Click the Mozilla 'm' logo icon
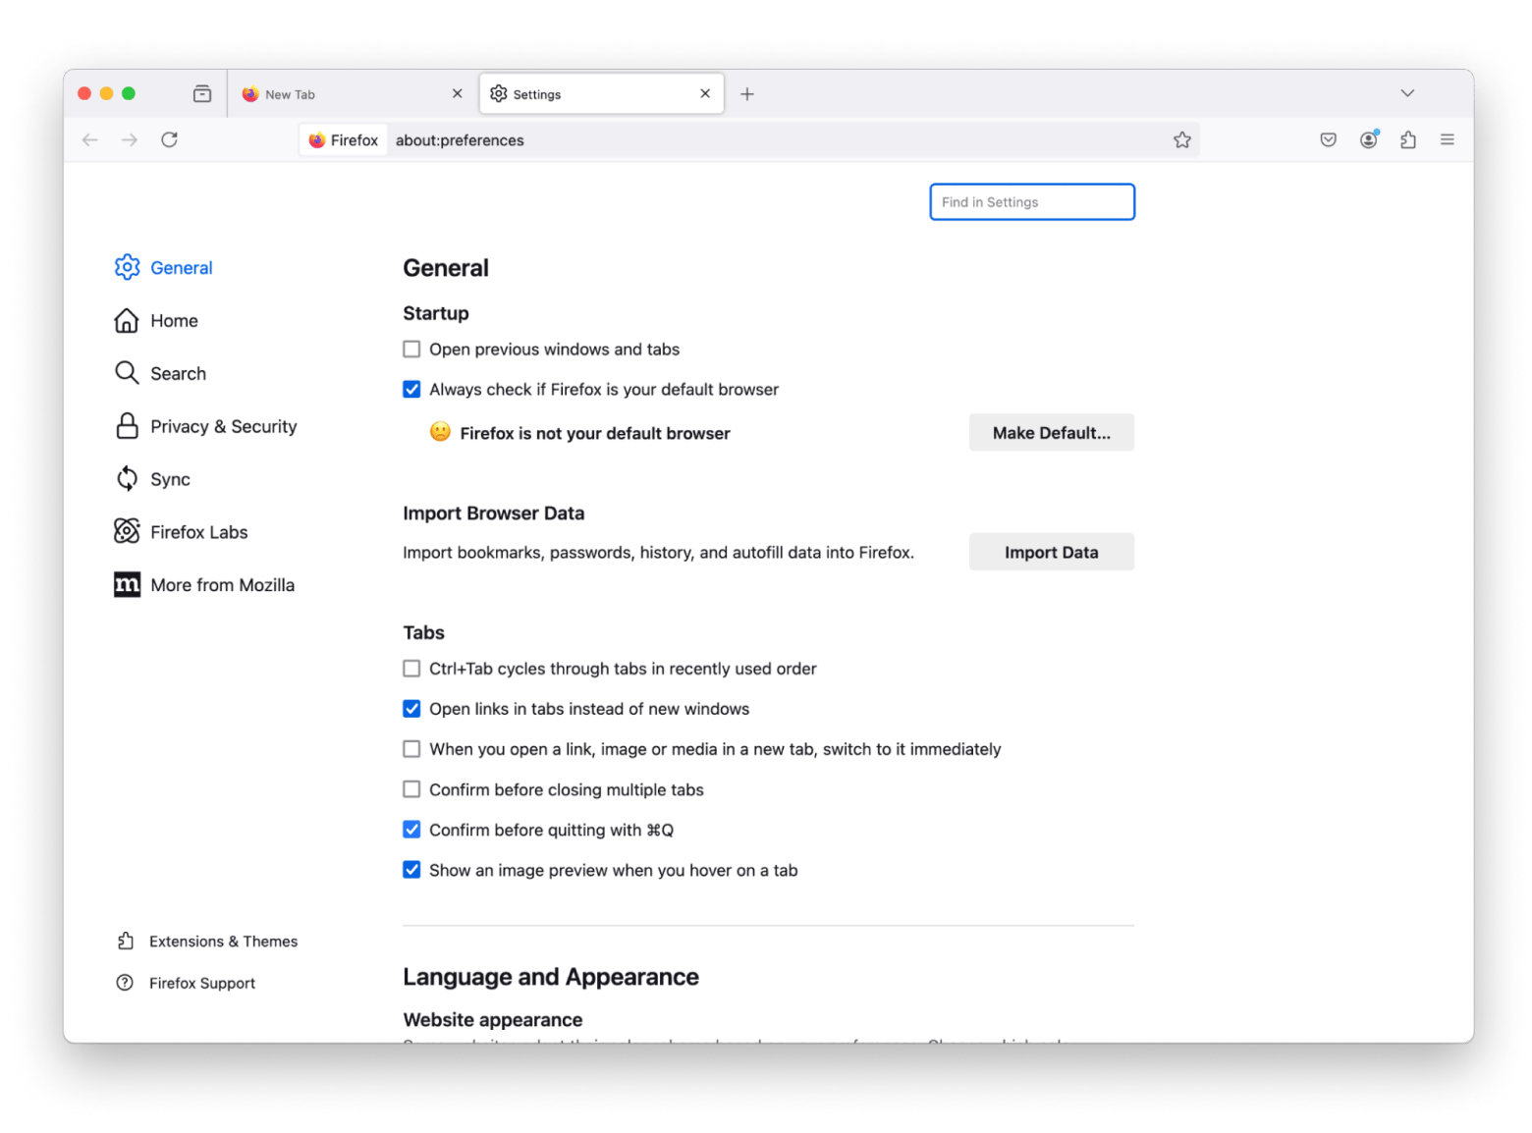 click(127, 584)
